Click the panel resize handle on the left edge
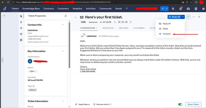 pos(2,60)
